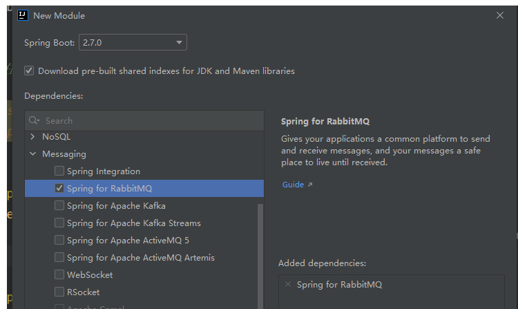Remove Spring for RabbitMQ from added dependencies

(x=288, y=284)
